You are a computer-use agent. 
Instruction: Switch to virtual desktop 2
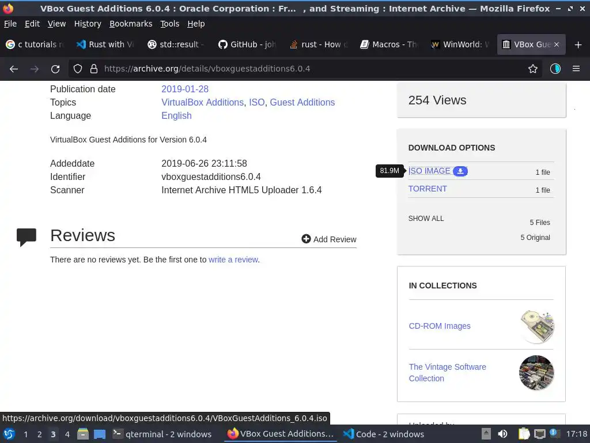(39, 434)
